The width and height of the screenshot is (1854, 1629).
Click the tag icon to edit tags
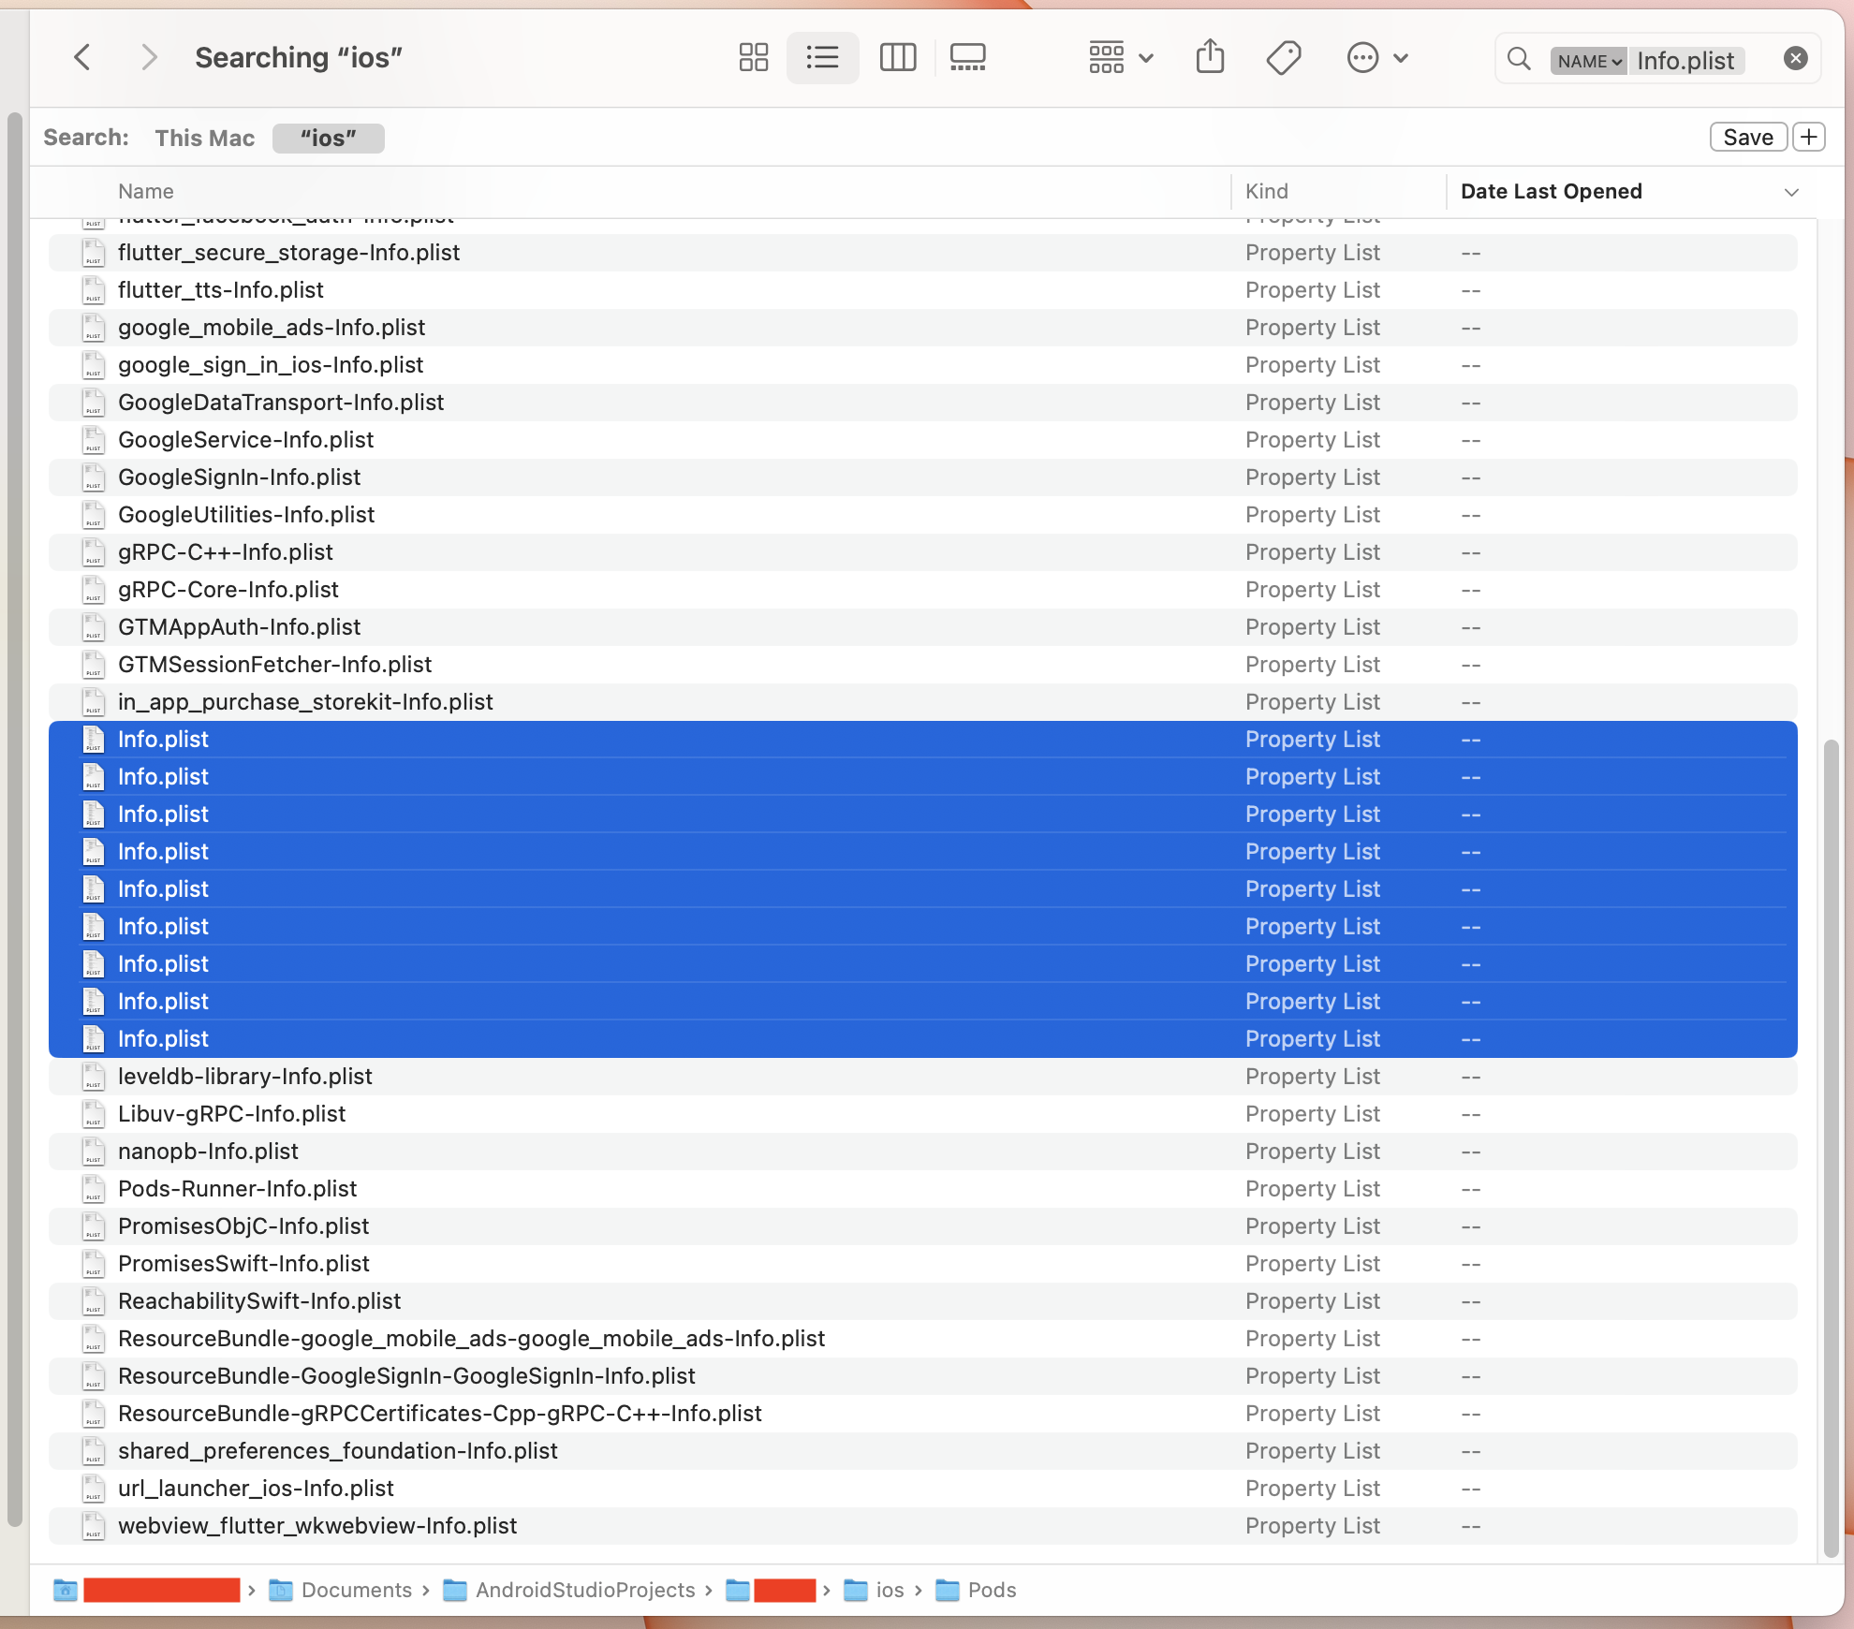(1283, 58)
